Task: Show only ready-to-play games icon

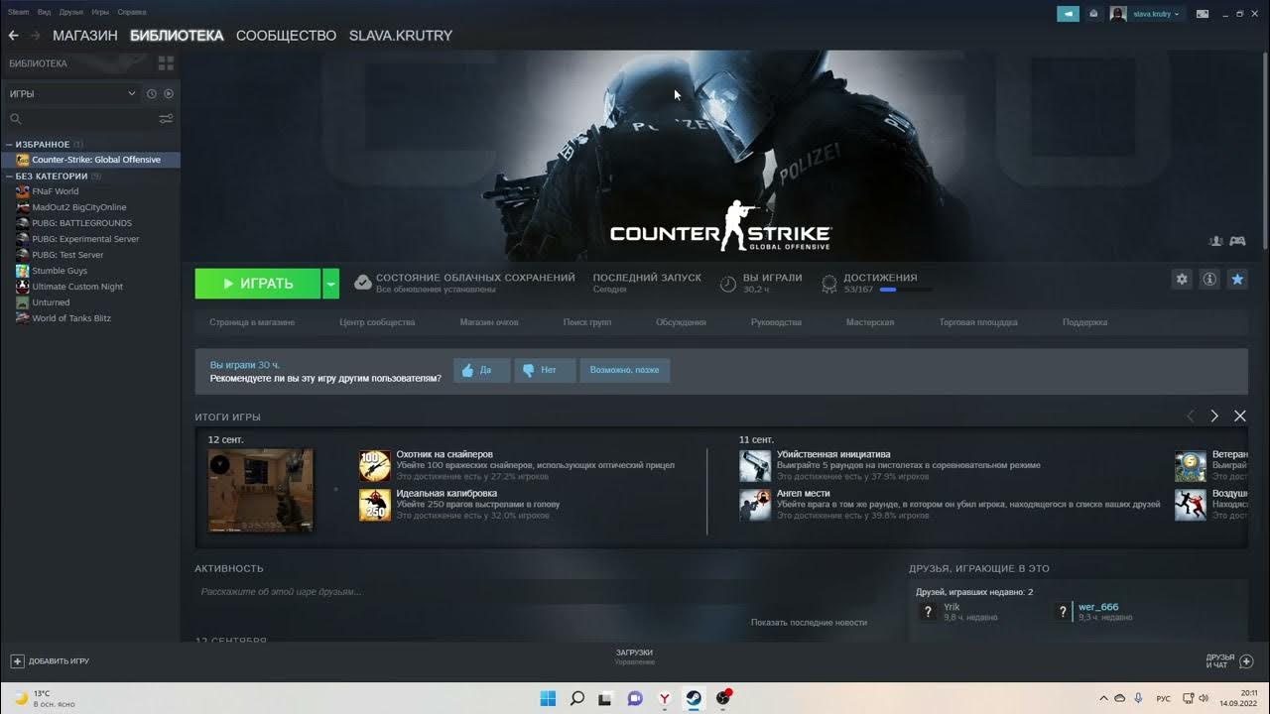Action: [169, 93]
